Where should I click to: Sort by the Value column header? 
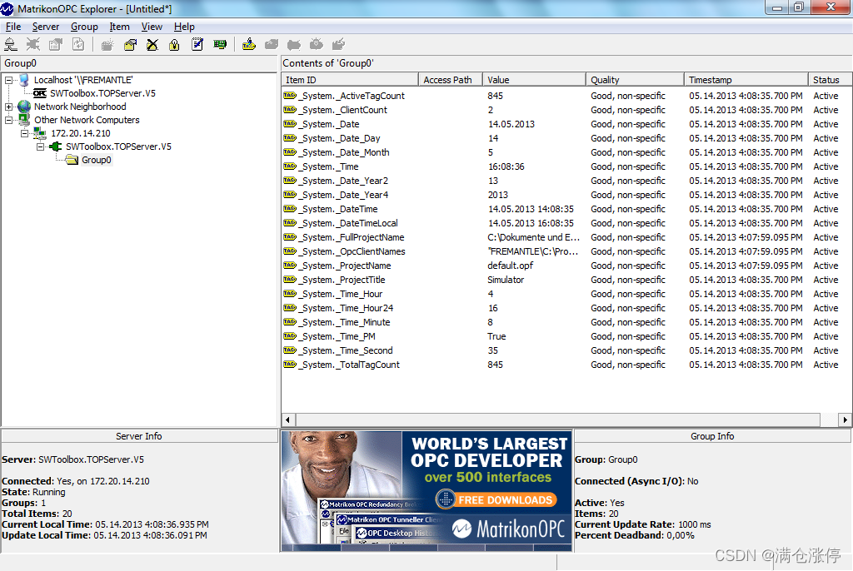coord(534,80)
